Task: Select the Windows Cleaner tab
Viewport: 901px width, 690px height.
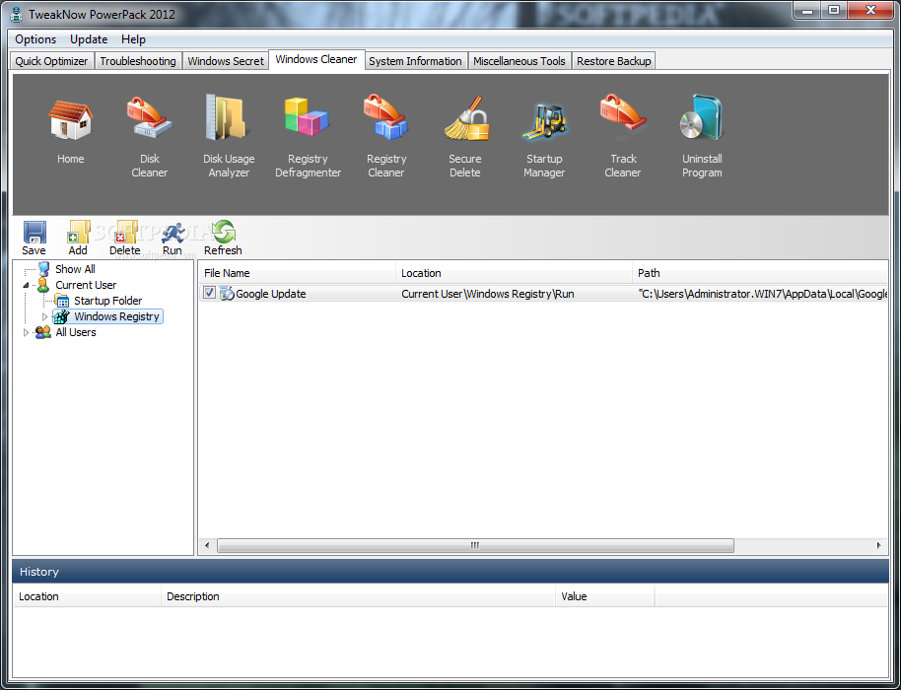Action: (x=316, y=60)
